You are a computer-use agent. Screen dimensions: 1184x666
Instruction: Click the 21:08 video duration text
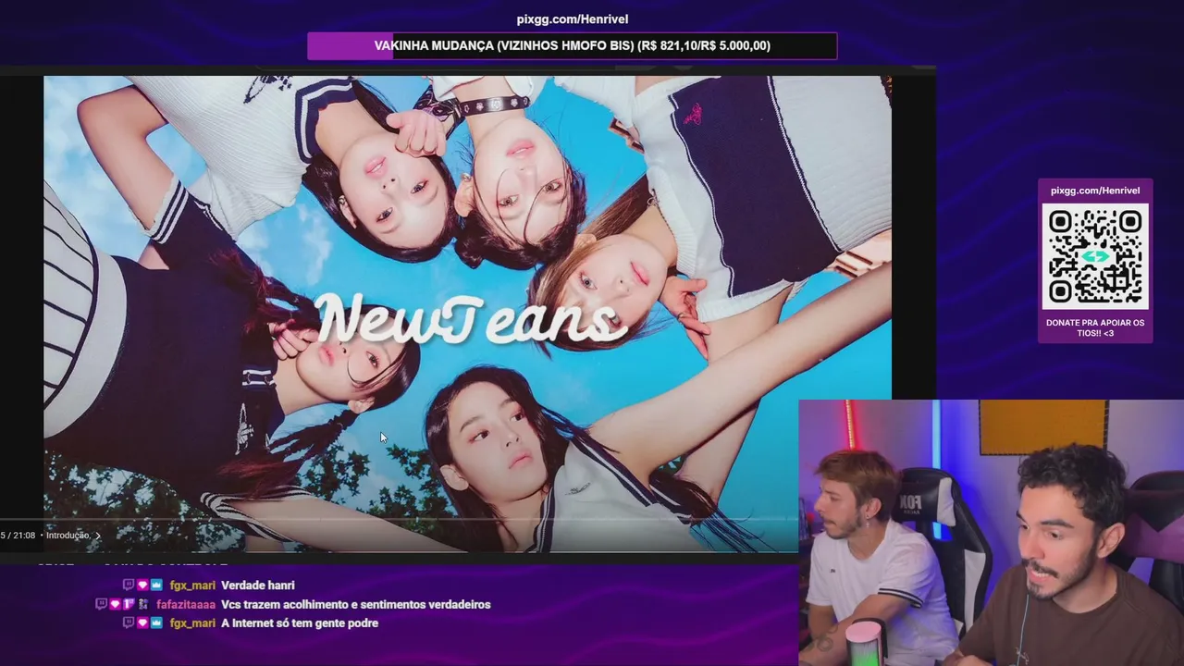click(24, 536)
